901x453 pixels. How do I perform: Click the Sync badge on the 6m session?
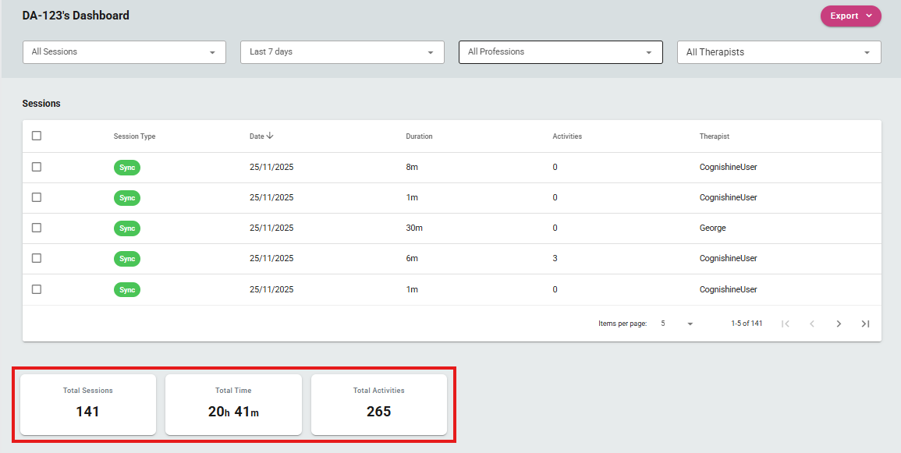127,259
